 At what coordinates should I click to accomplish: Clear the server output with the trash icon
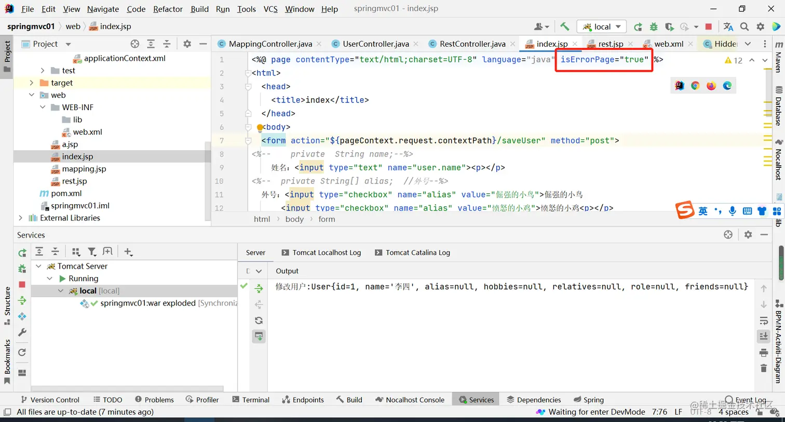click(763, 368)
